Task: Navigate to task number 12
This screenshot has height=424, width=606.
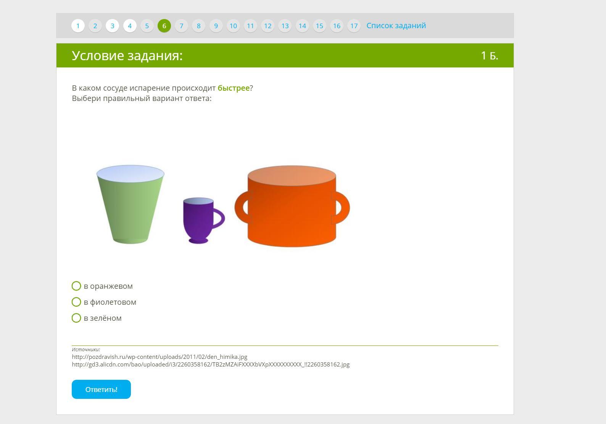Action: [268, 26]
